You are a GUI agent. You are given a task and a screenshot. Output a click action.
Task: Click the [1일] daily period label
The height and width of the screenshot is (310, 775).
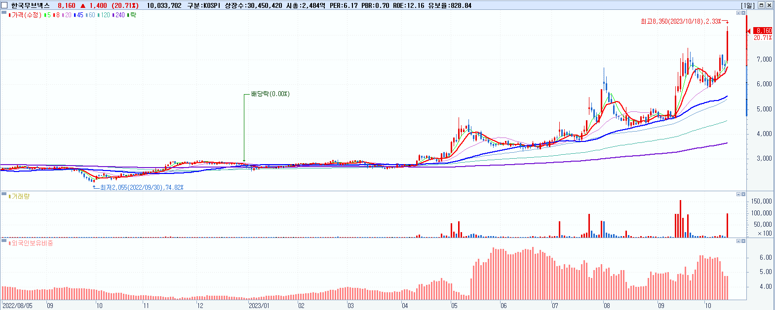(x=748, y=5)
